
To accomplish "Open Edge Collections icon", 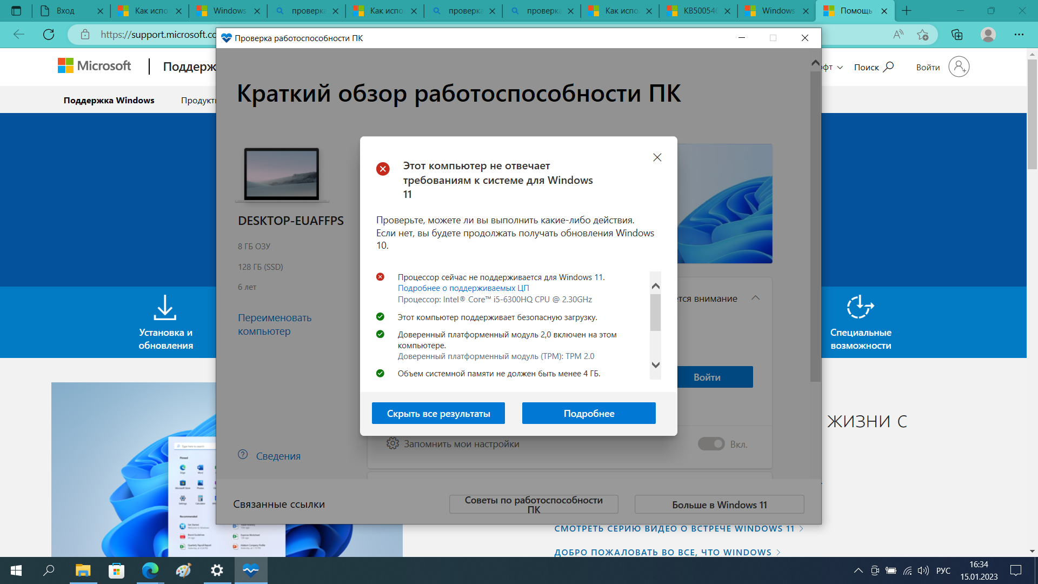I will 957,35.
